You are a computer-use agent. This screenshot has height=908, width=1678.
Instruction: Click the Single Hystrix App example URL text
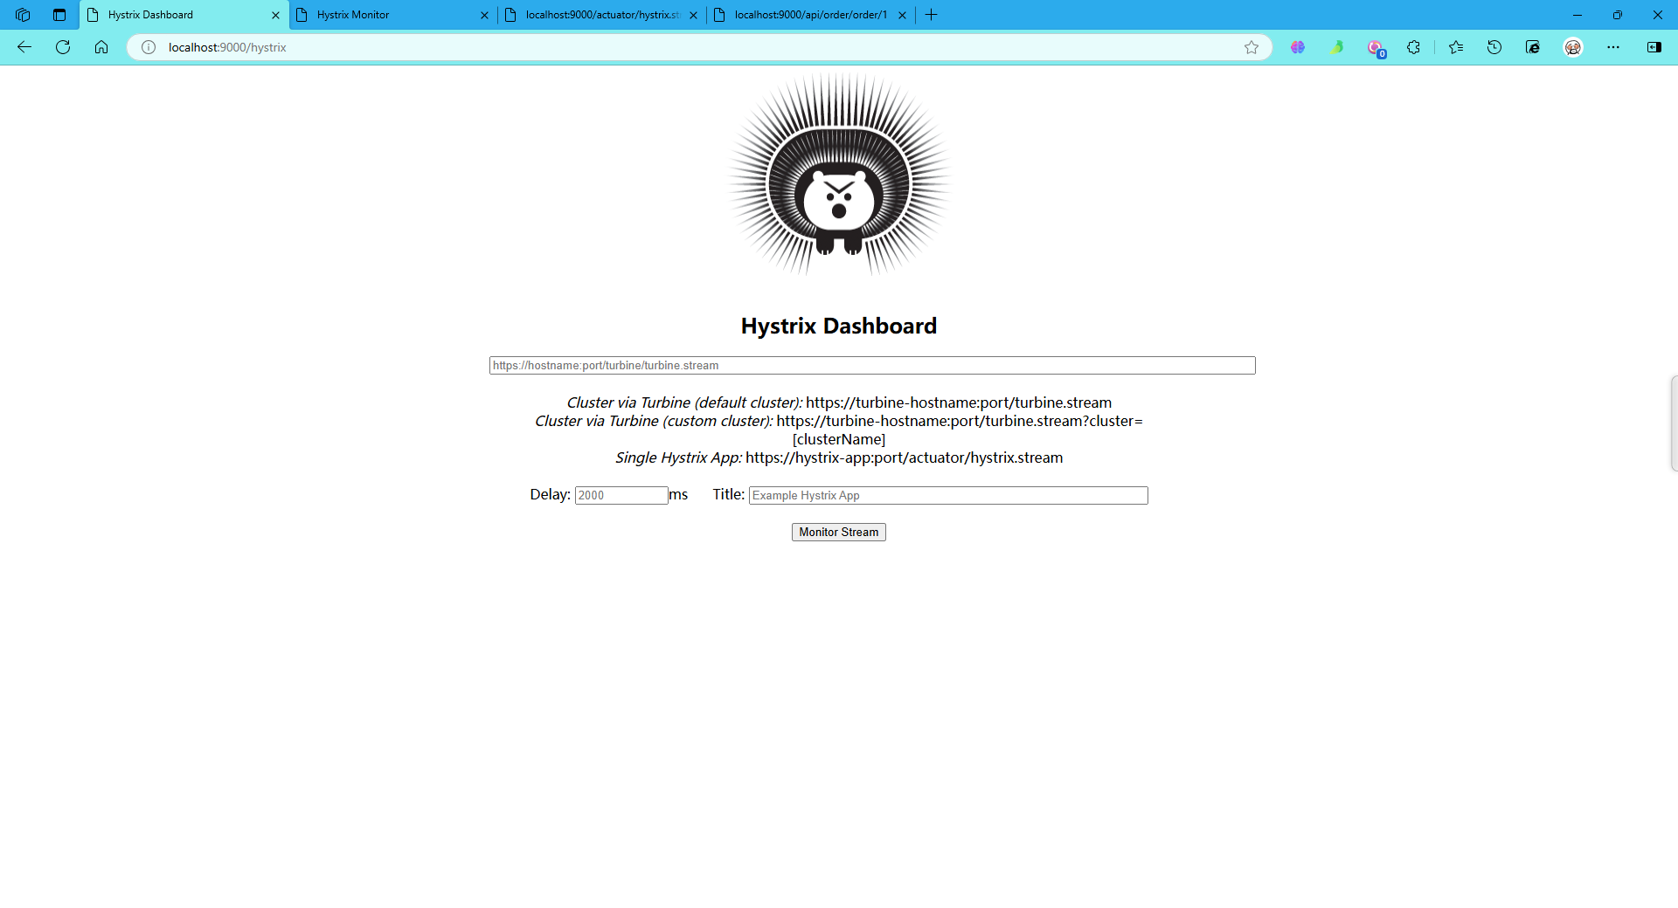coord(905,457)
